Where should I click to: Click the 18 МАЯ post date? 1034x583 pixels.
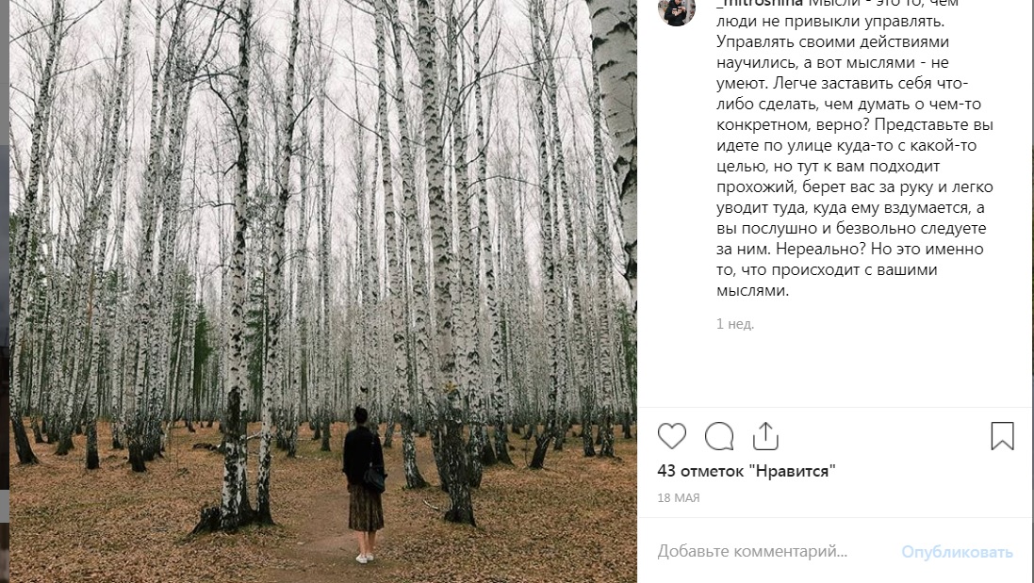click(x=679, y=498)
